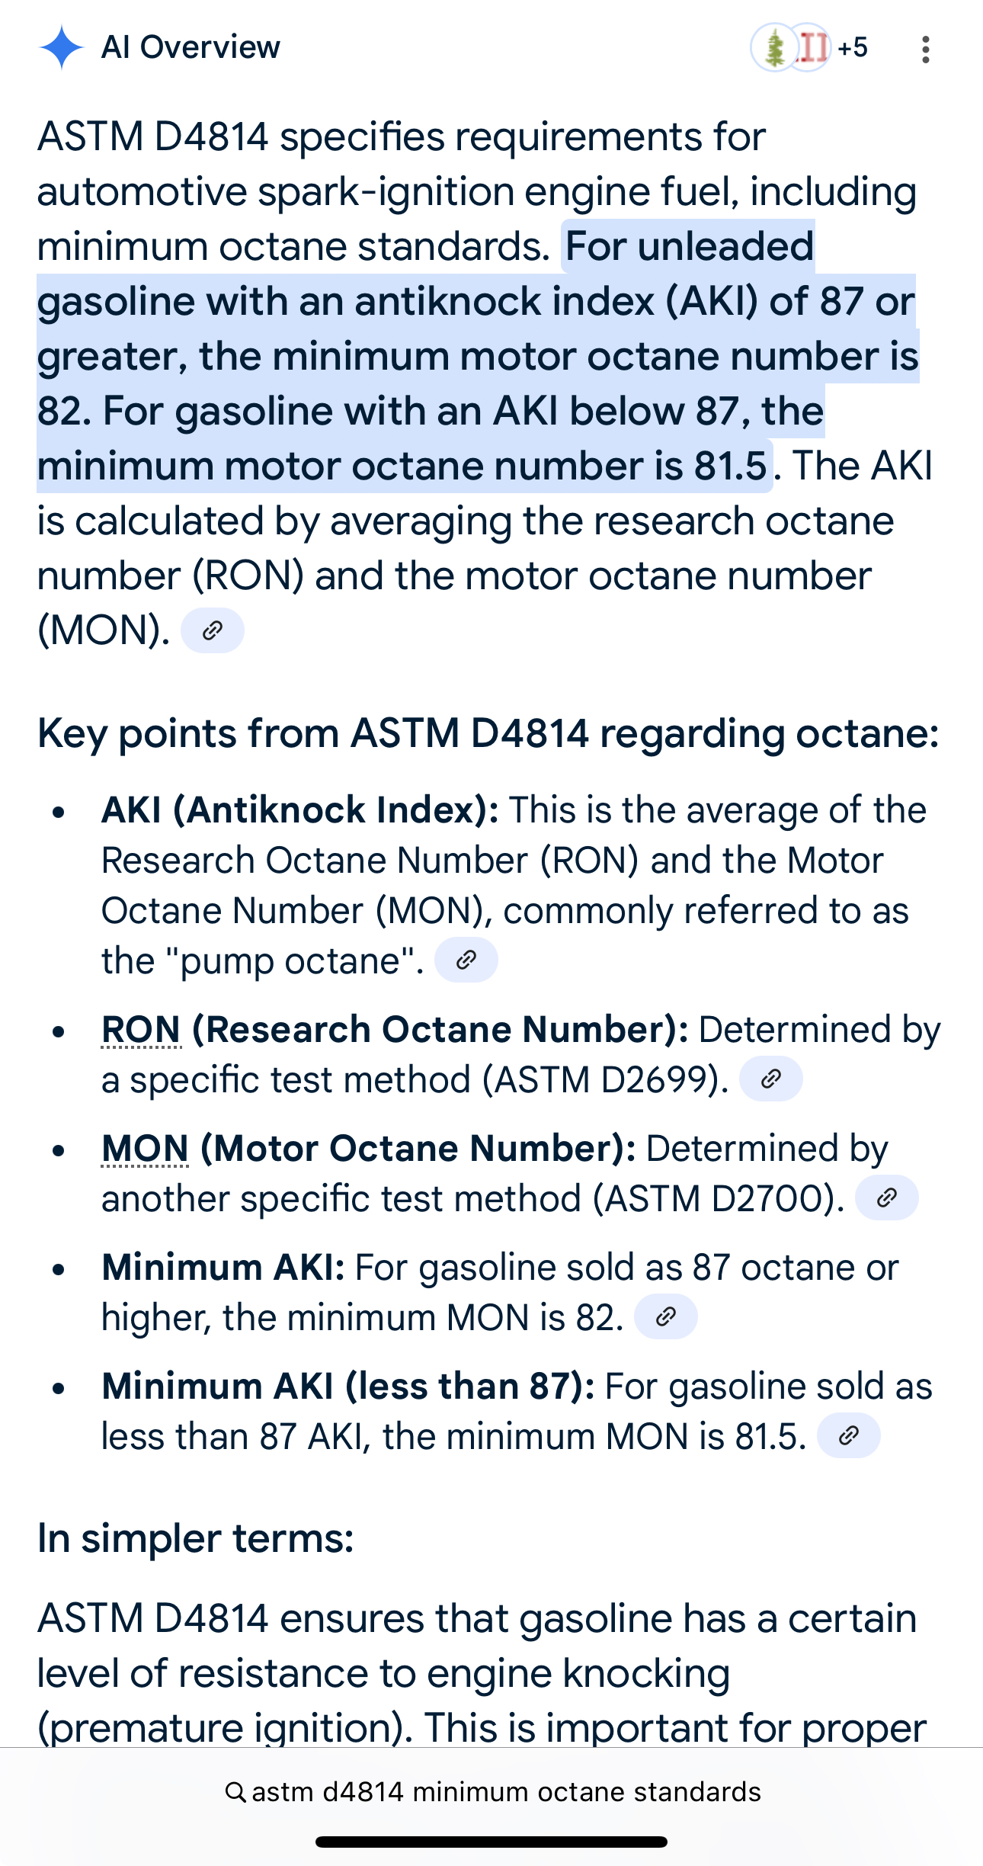Open source link after ASTM D2700 bullet
Viewport: 983px width, 1866px height.
[x=886, y=1198]
